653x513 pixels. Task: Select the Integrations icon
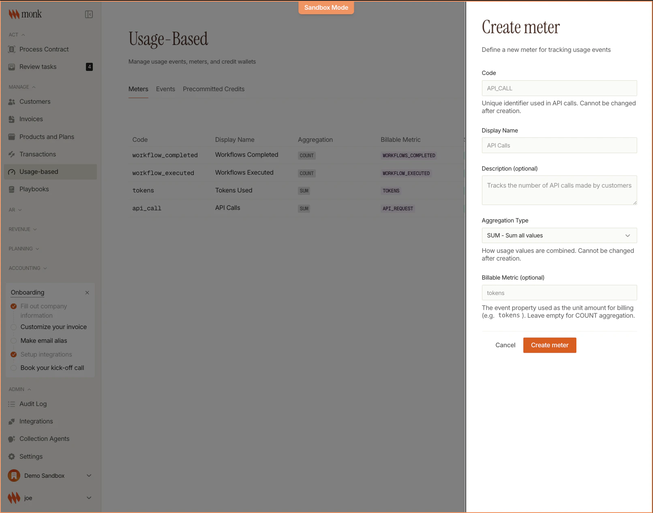[x=11, y=421]
